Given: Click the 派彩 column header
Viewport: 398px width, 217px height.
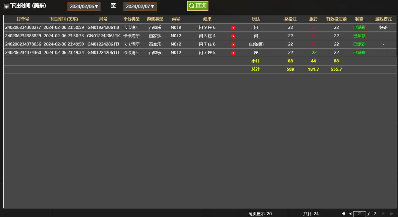Looking at the screenshot, I should [313, 19].
